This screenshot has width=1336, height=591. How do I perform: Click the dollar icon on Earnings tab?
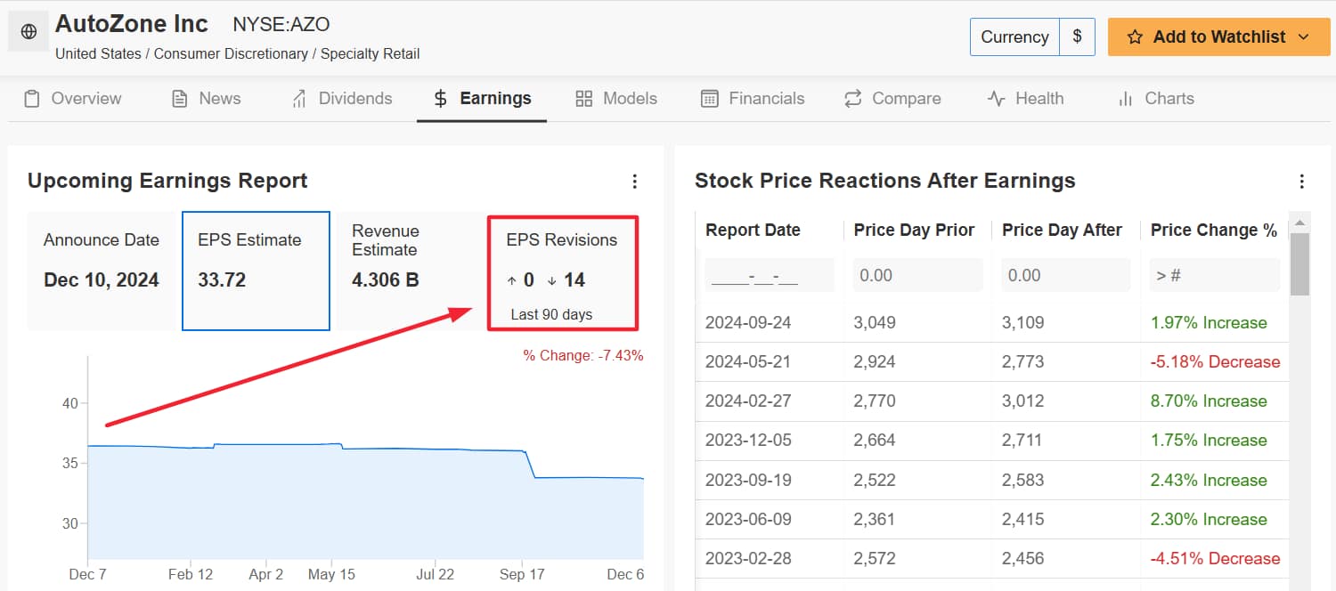440,99
